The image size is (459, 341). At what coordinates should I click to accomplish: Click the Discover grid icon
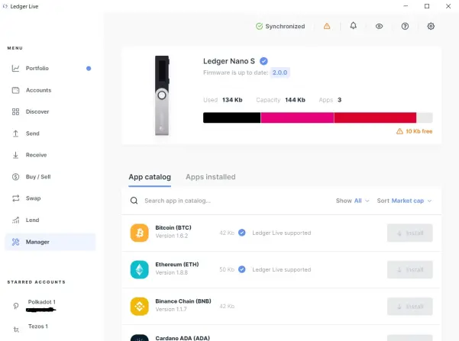[x=15, y=111]
